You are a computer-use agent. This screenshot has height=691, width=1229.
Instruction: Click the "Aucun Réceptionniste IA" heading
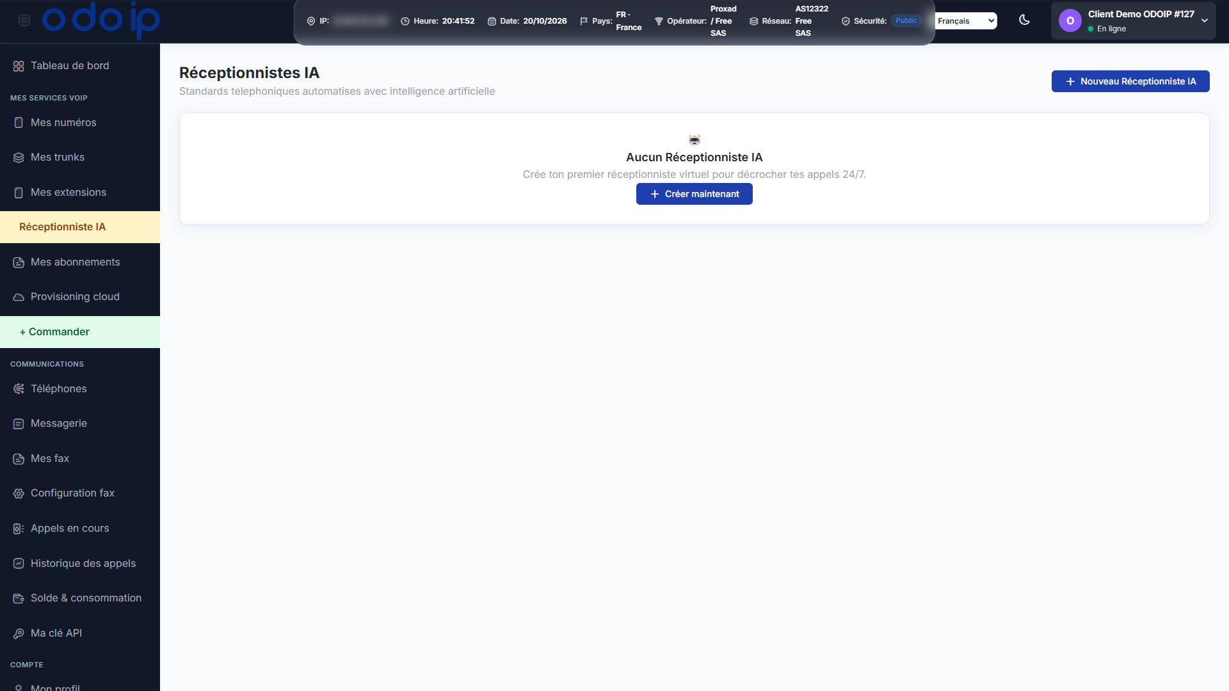(x=694, y=157)
